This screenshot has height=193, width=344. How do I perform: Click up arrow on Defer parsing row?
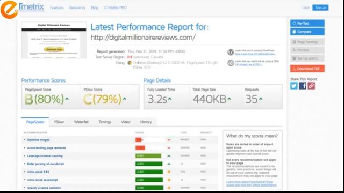169,164
